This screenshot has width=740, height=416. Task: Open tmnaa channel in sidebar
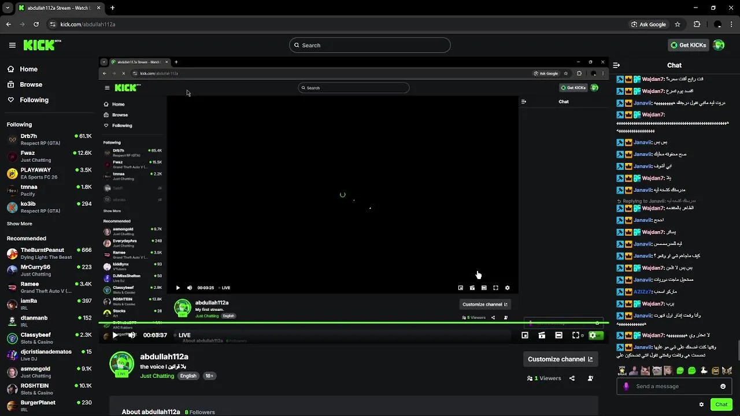click(x=49, y=190)
